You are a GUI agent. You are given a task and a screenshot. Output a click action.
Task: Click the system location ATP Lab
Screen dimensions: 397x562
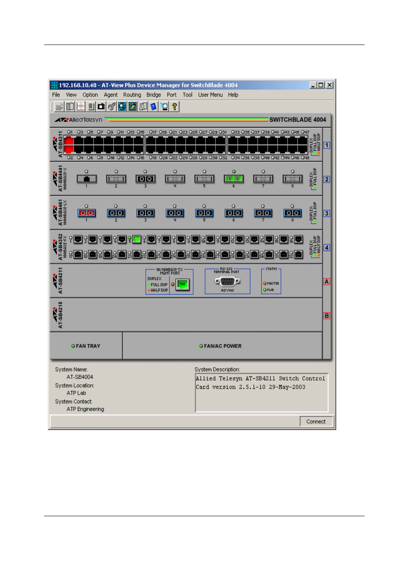click(x=77, y=393)
